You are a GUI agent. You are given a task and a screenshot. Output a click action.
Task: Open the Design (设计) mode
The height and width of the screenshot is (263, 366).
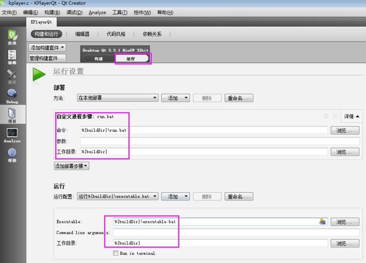pos(12,77)
